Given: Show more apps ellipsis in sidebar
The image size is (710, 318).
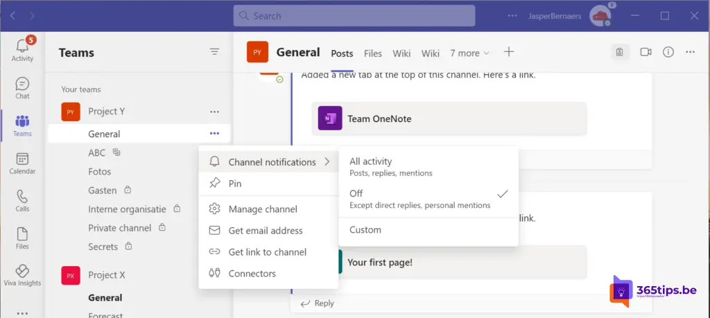Looking at the screenshot, I should 22,313.
